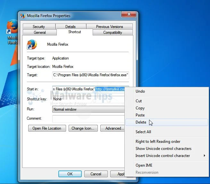Click the Change Icon button
The image size is (210, 184).
[x=83, y=128]
